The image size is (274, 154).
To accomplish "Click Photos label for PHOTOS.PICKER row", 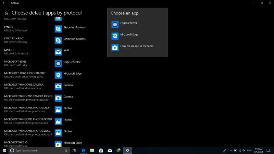I will (67, 119).
